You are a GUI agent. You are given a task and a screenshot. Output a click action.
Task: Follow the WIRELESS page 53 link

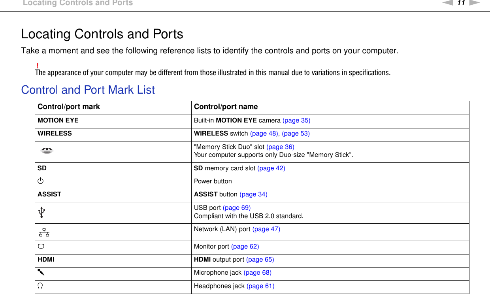(296, 133)
